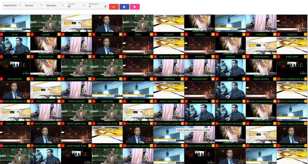Click the orange counter on the RADIO BOOSHEHR tile
This screenshot has width=308, height=164.
point(59,101)
